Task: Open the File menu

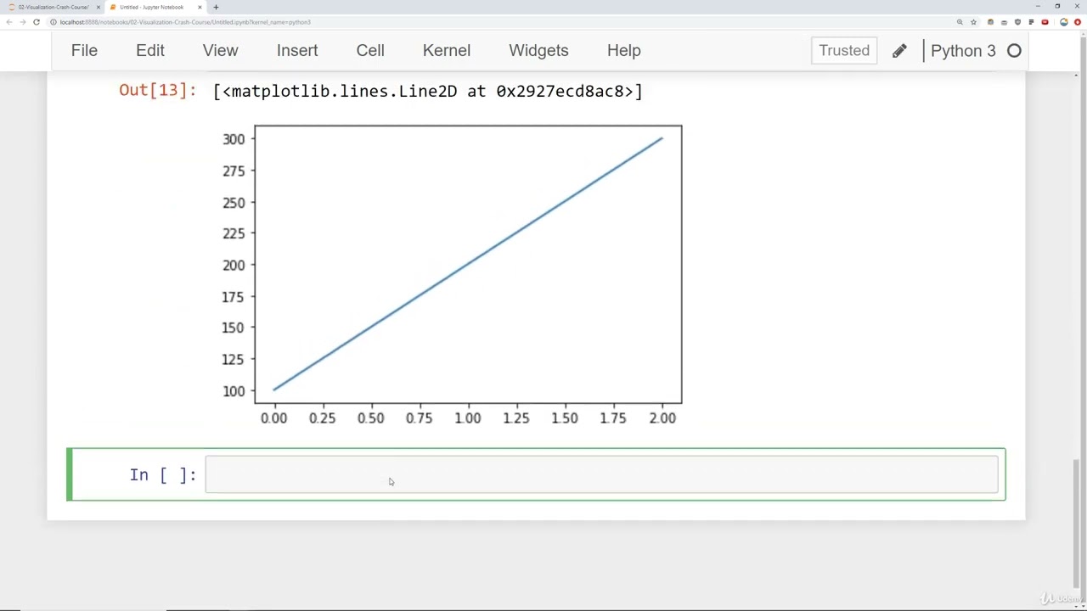Action: point(84,50)
